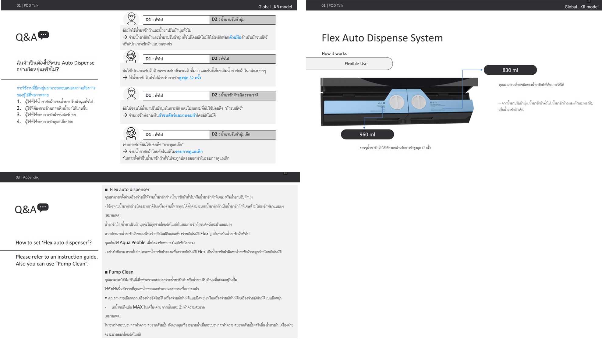This screenshot has height=339, width=602.
Task: Click the line containing 'MAX' in Pump Clean section
Action: tap(155, 307)
